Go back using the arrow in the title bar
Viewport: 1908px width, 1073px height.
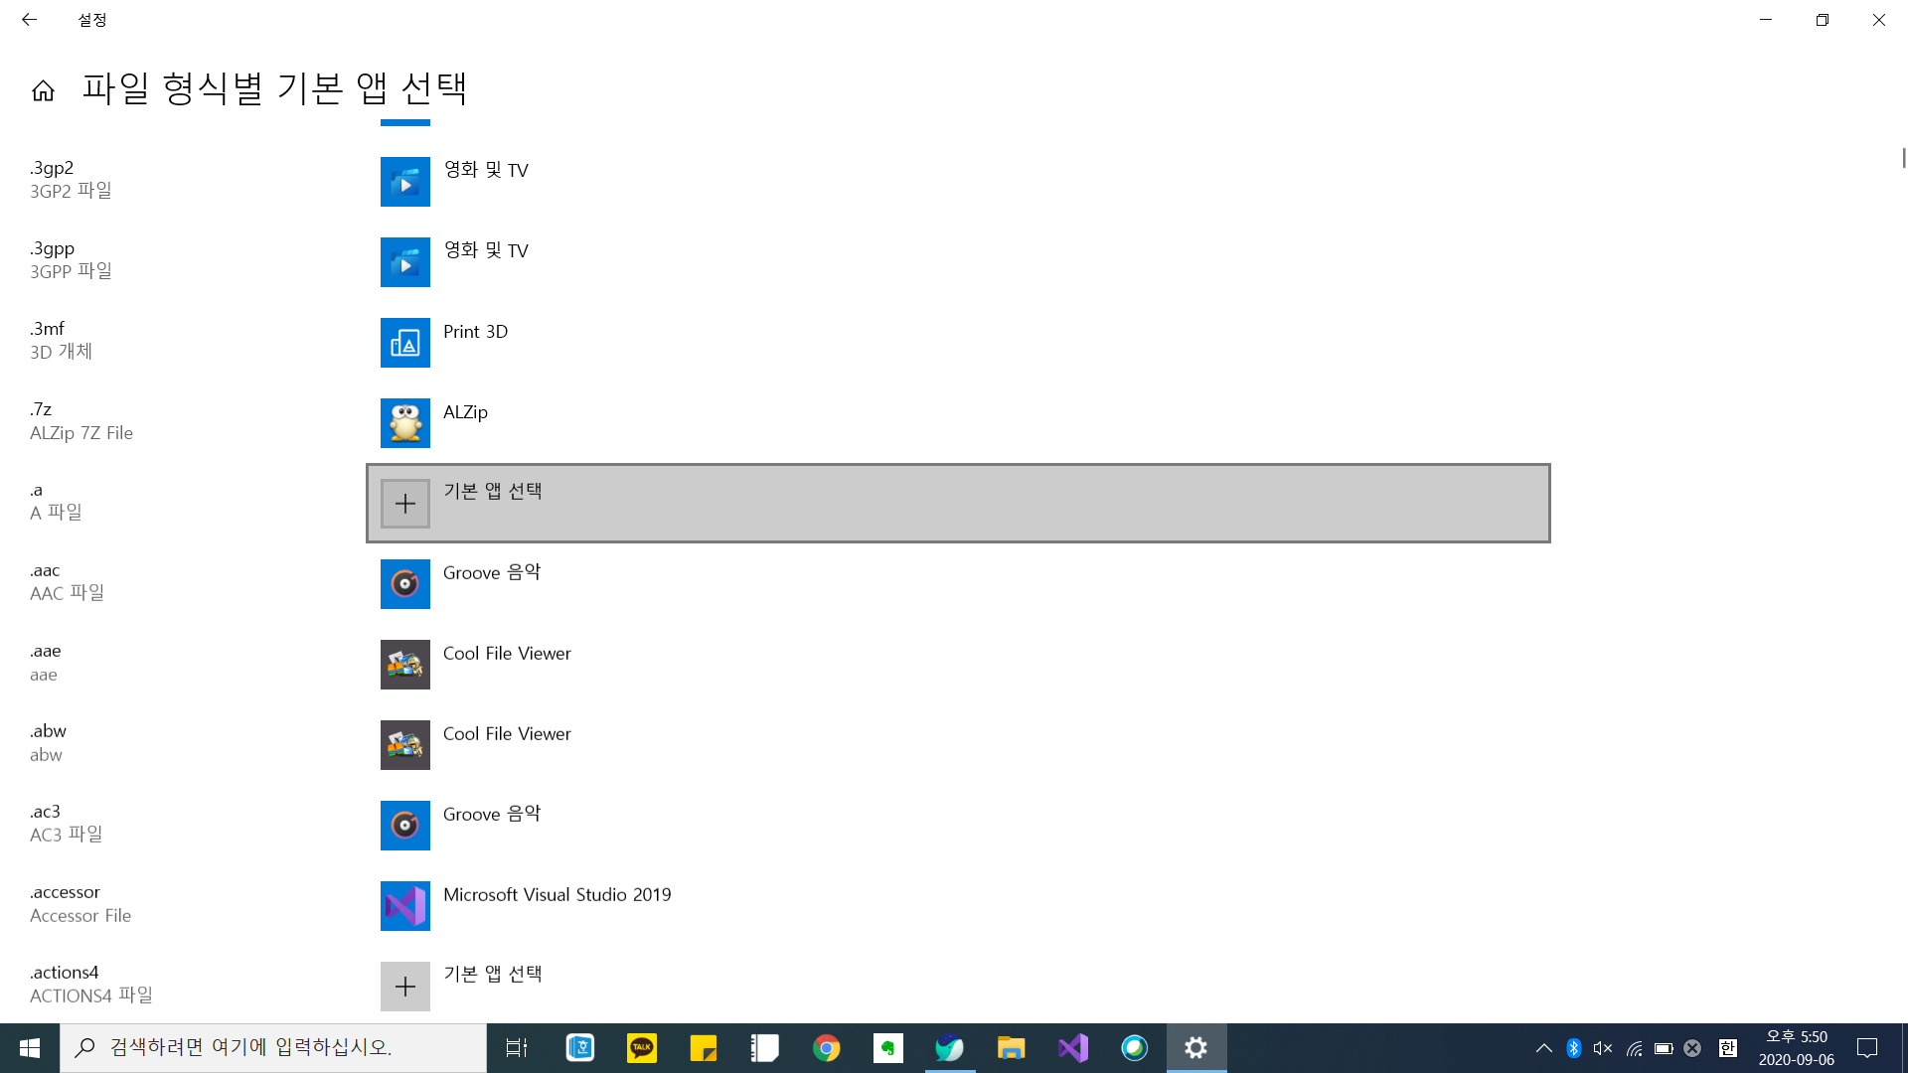coord(29,19)
